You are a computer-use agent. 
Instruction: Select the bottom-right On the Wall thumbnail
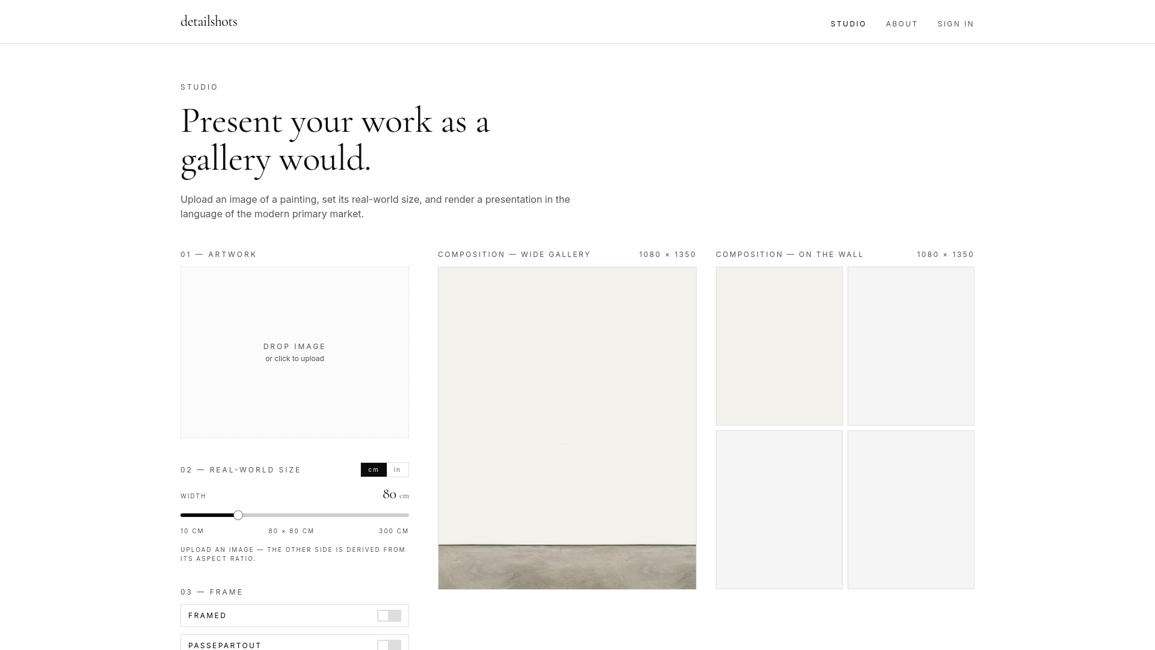pyautogui.click(x=911, y=510)
